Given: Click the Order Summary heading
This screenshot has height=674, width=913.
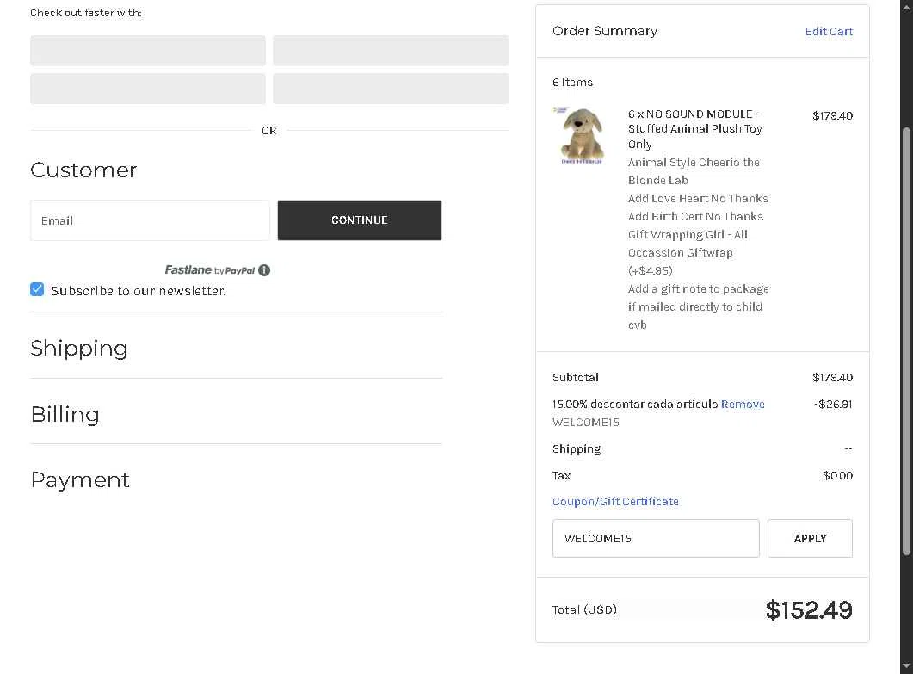Looking at the screenshot, I should click(605, 31).
